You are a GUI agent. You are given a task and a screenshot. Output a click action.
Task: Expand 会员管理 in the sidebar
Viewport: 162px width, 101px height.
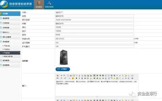(10, 18)
